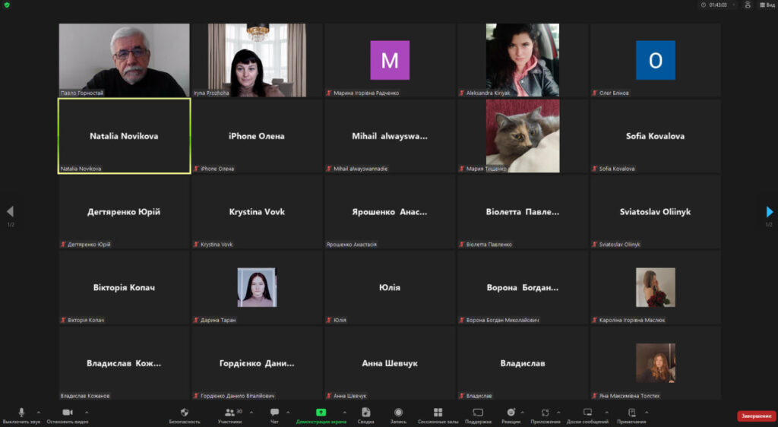This screenshot has width=778, height=427.
Task: Expand the video options arrow beside camera
Action: click(84, 412)
